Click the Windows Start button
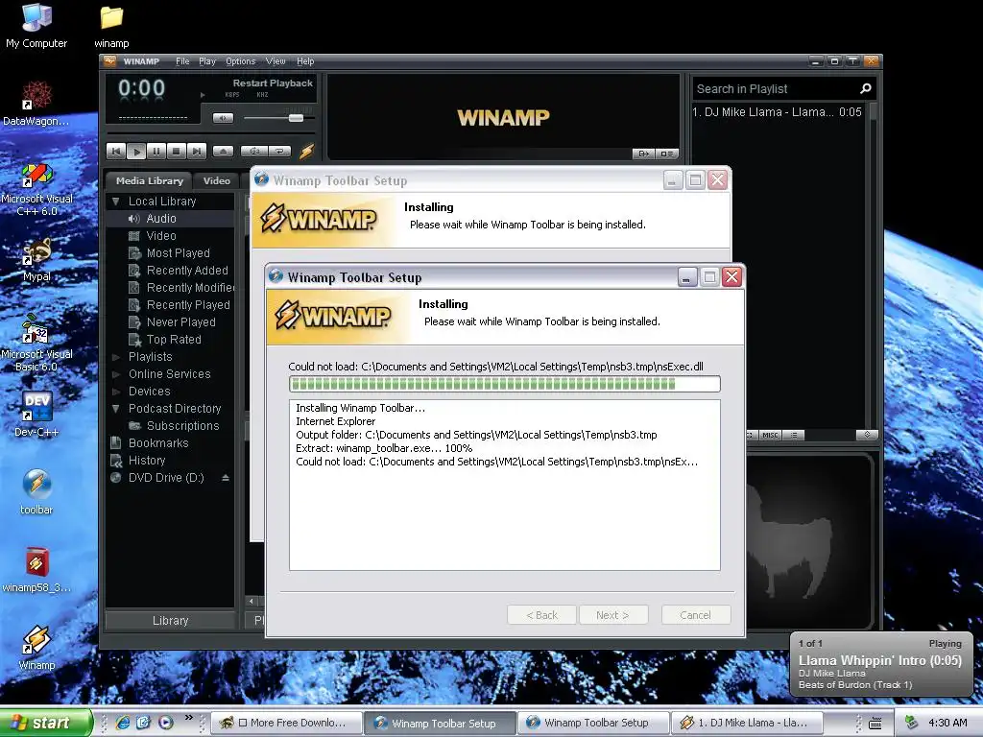The height and width of the screenshot is (737, 983). pos(46,723)
